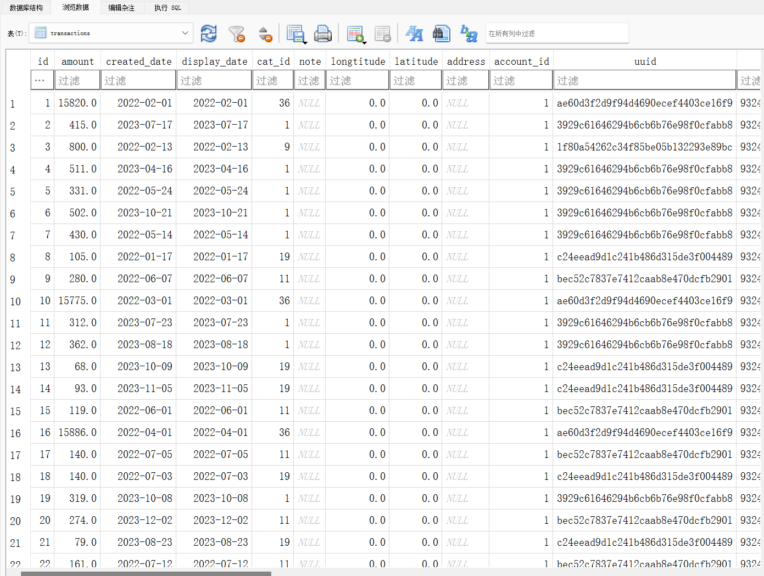Sort by the cat_id column header
Image resolution: width=764 pixels, height=576 pixels.
tap(274, 61)
